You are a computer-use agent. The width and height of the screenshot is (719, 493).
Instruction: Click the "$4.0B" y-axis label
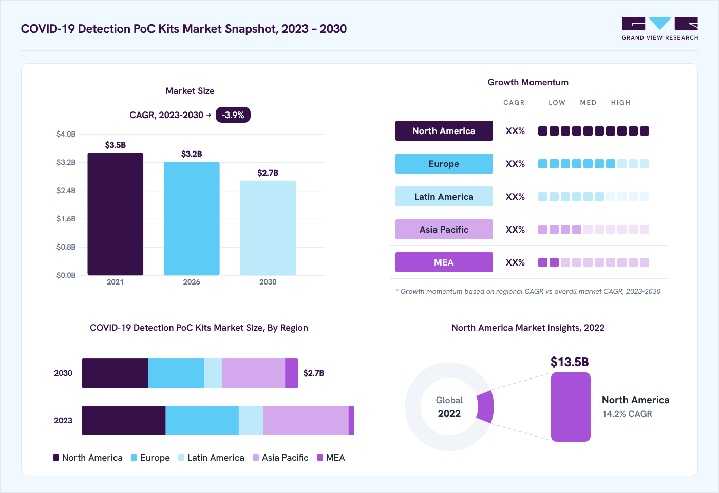point(66,134)
